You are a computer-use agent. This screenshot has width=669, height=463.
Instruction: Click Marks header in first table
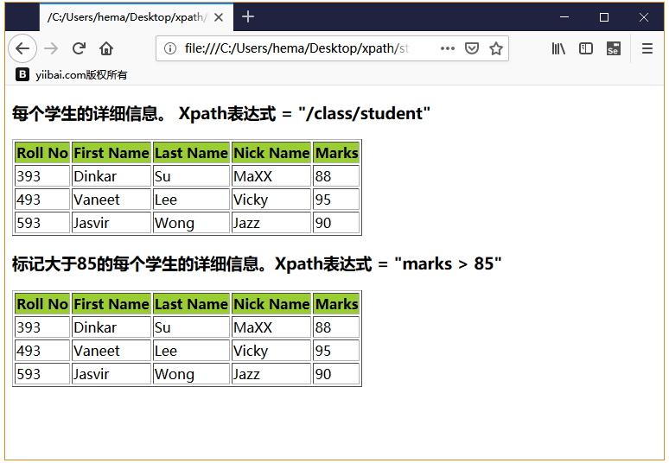coord(336,153)
